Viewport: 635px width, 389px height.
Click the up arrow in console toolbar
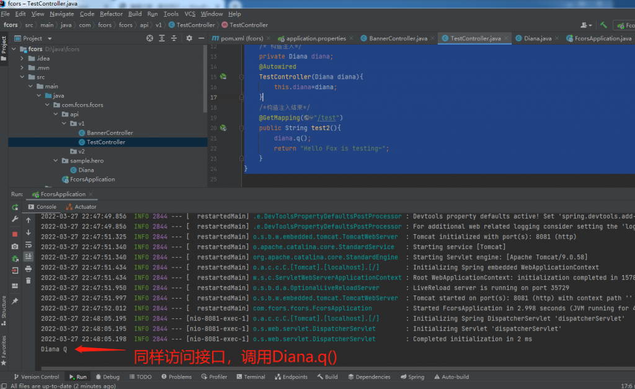[x=29, y=221]
